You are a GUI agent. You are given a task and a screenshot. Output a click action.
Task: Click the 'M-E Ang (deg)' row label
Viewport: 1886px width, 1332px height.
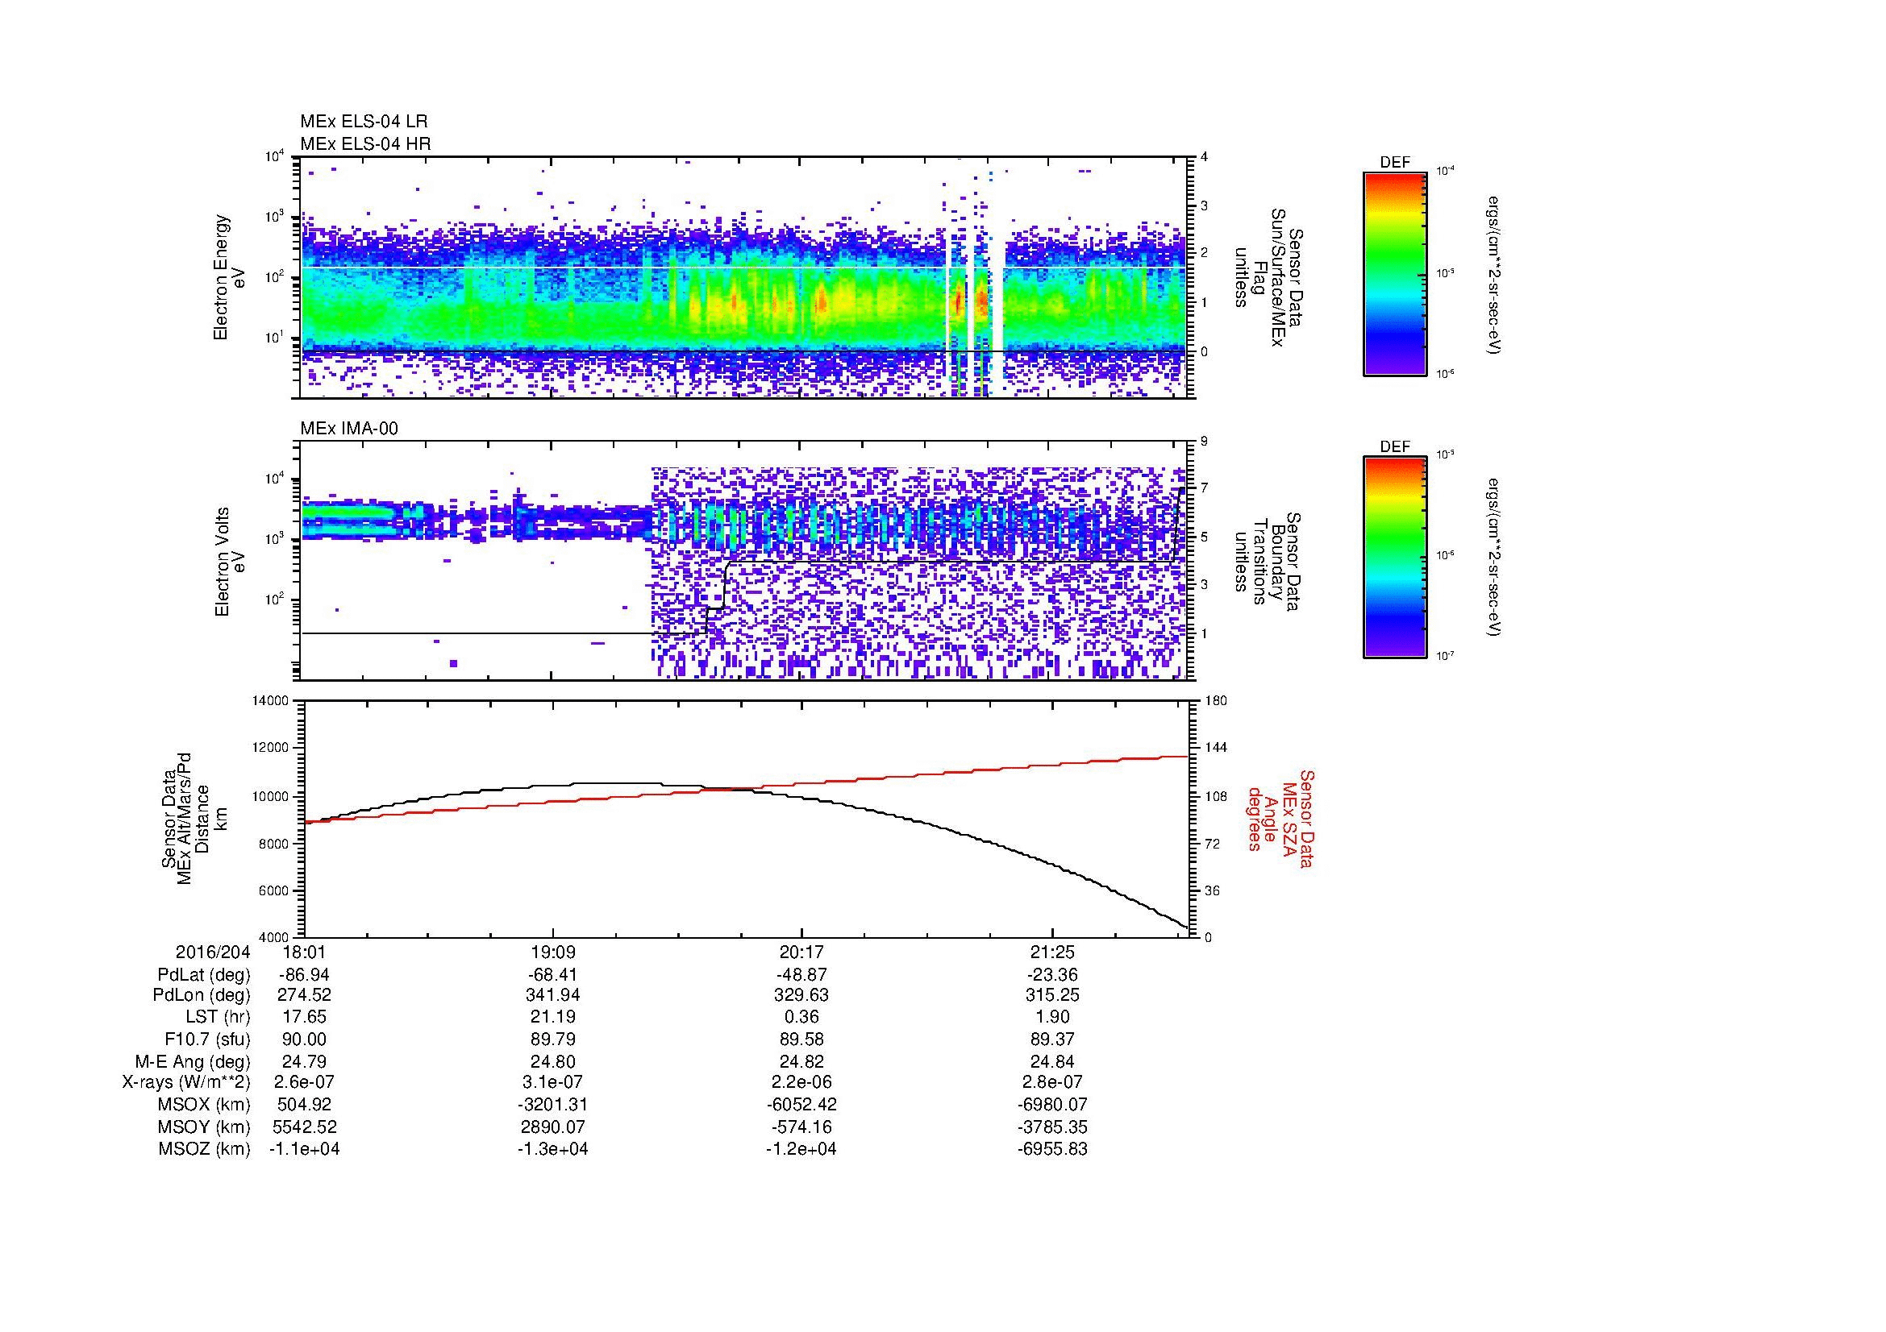pyautogui.click(x=192, y=1062)
